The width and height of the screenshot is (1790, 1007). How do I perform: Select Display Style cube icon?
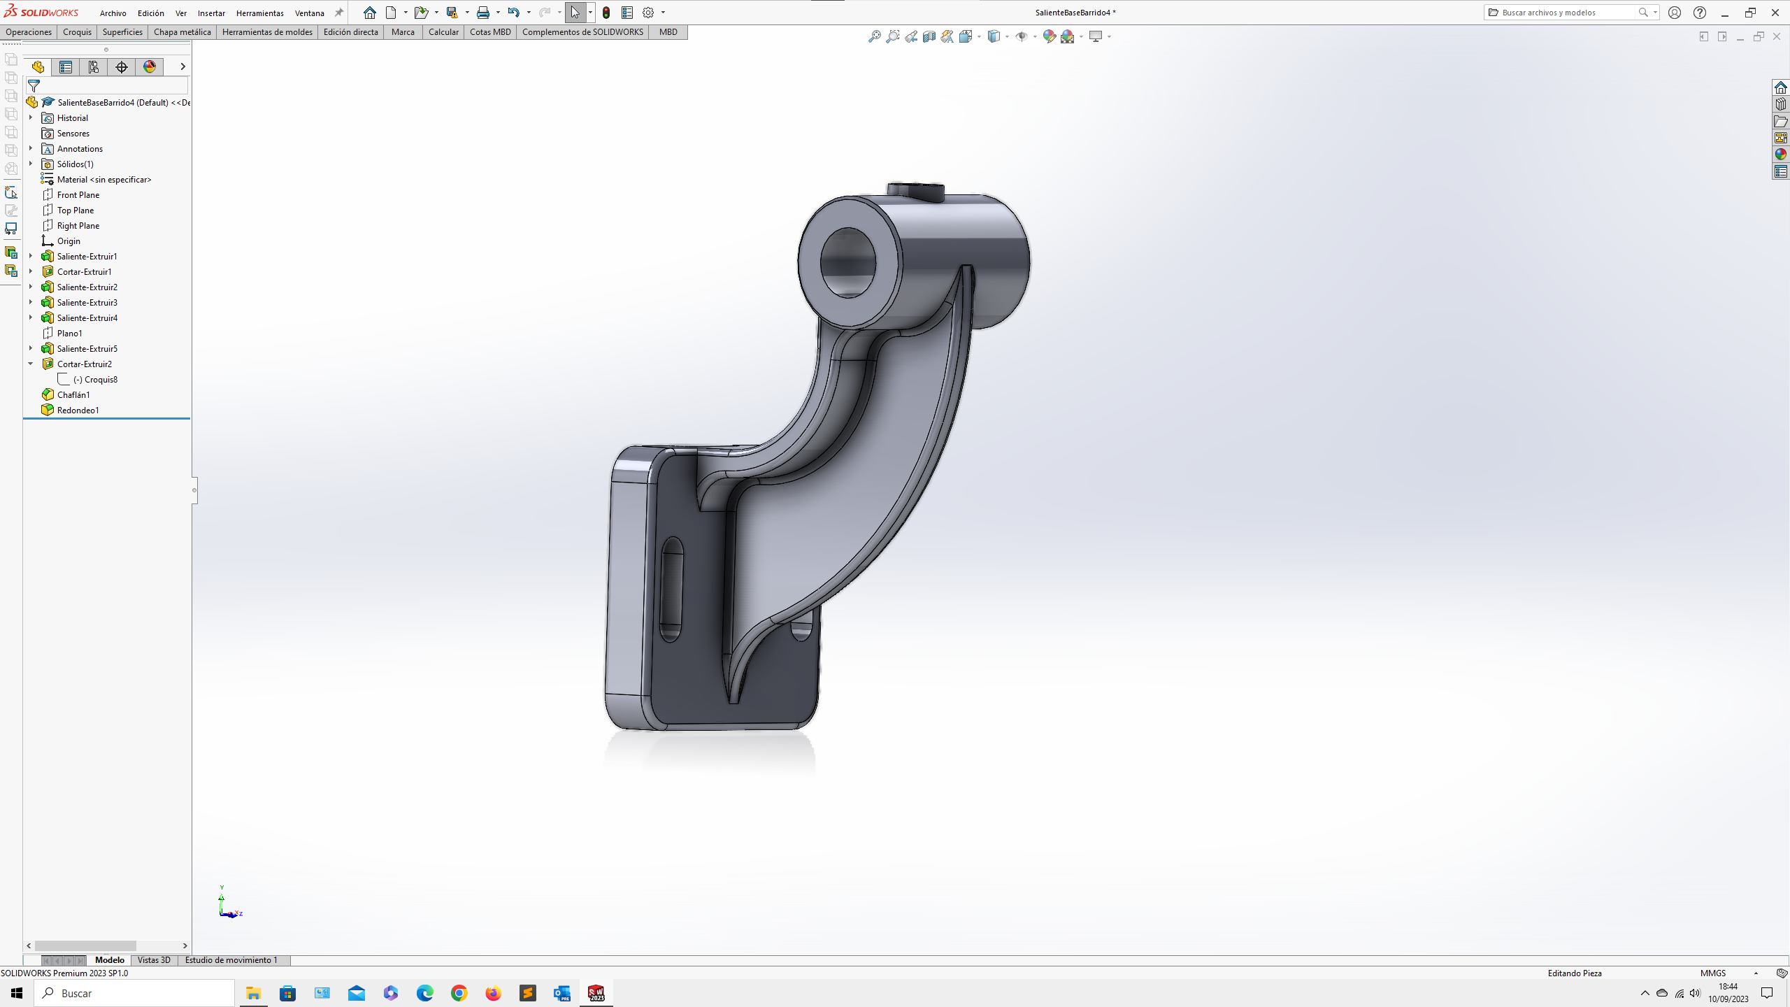pyautogui.click(x=994, y=36)
